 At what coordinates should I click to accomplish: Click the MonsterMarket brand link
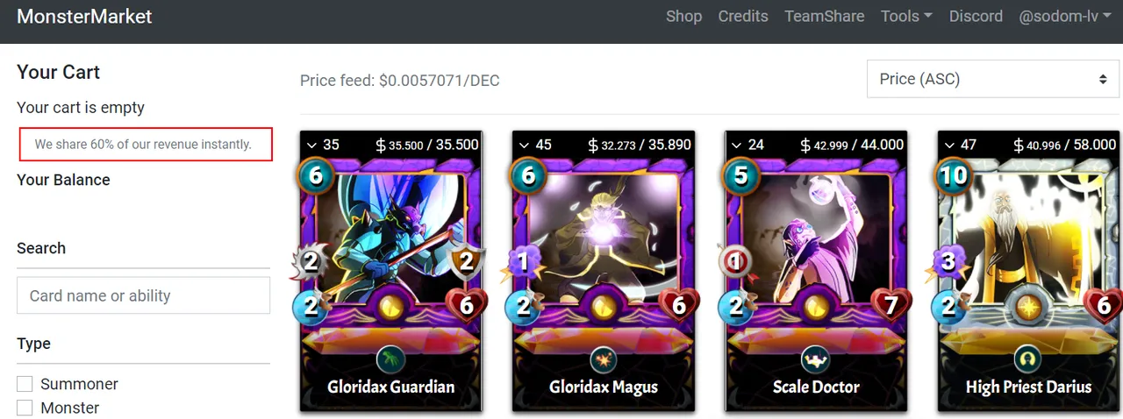(84, 16)
